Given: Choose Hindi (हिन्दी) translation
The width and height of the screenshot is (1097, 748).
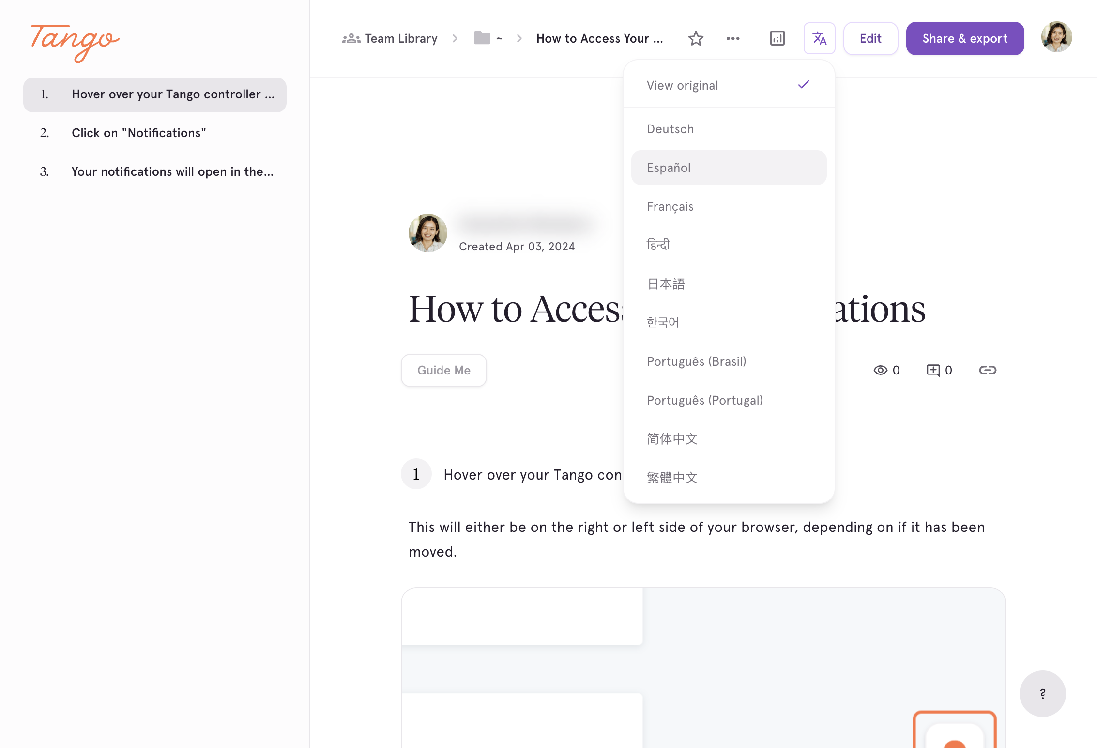Looking at the screenshot, I should 729,245.
